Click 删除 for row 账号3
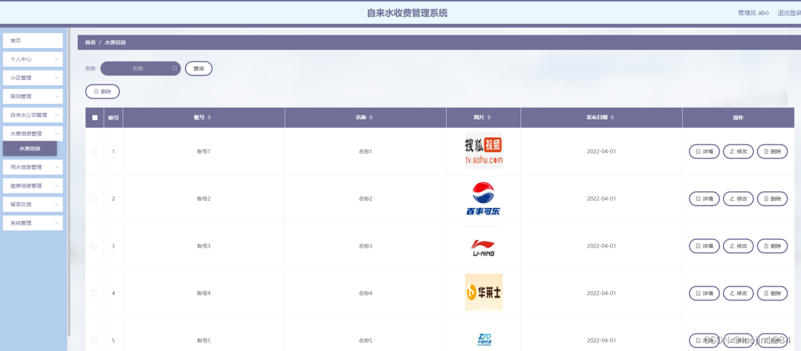The image size is (801, 351). [772, 246]
